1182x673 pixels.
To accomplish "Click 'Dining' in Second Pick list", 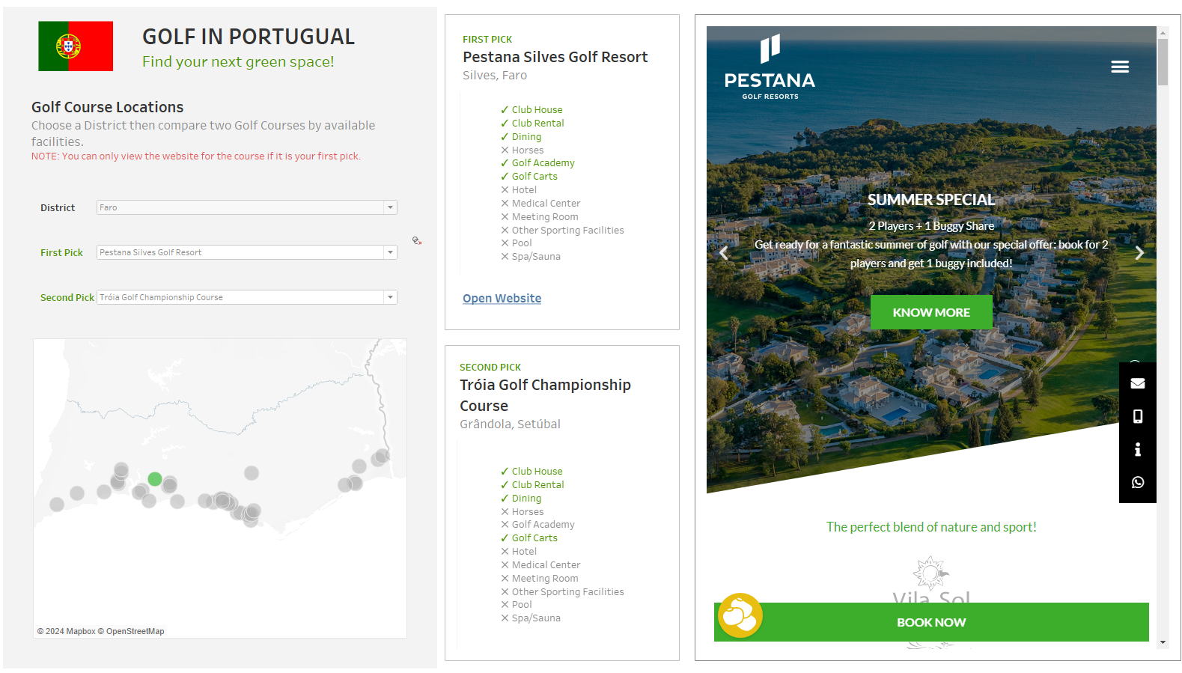I will [526, 498].
